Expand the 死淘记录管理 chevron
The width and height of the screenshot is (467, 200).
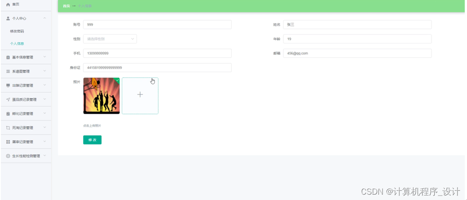coord(45,127)
